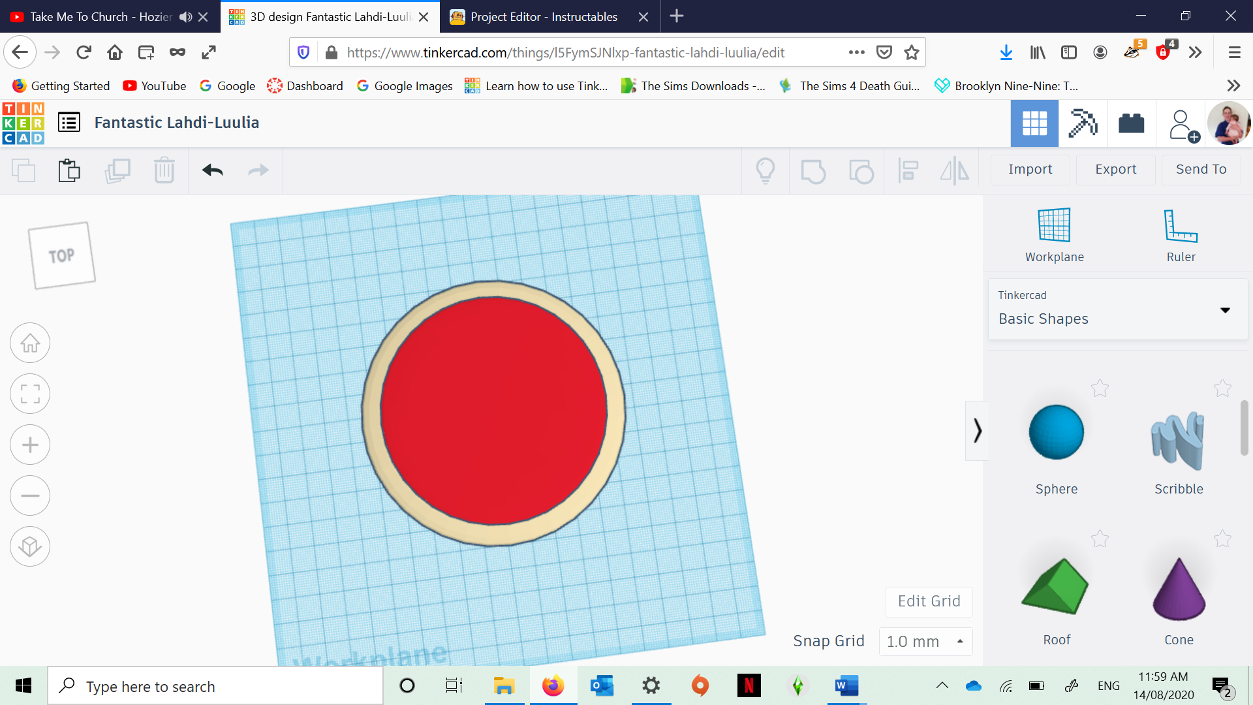Toggle the home view button
Image resolution: width=1253 pixels, height=705 pixels.
click(29, 343)
